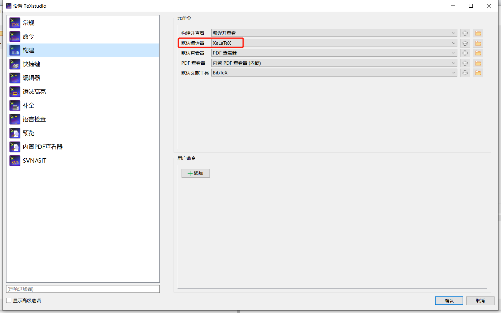
Task: Select the SVN/GIT settings category
Action: (83, 160)
